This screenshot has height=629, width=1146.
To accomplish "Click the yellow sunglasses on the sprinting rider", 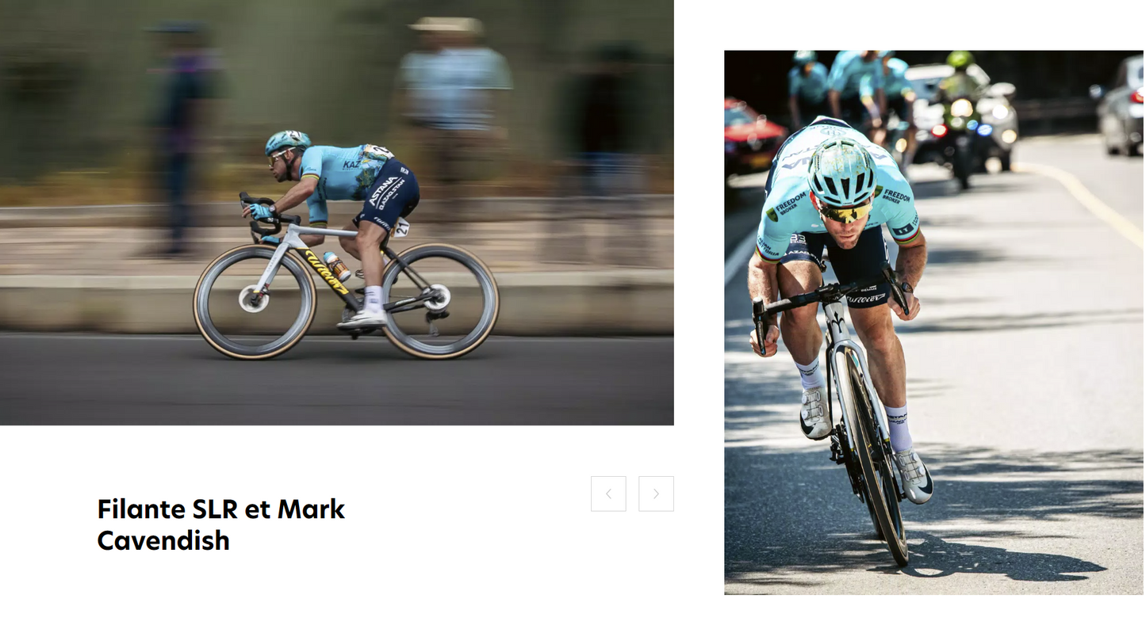I will coord(844,212).
